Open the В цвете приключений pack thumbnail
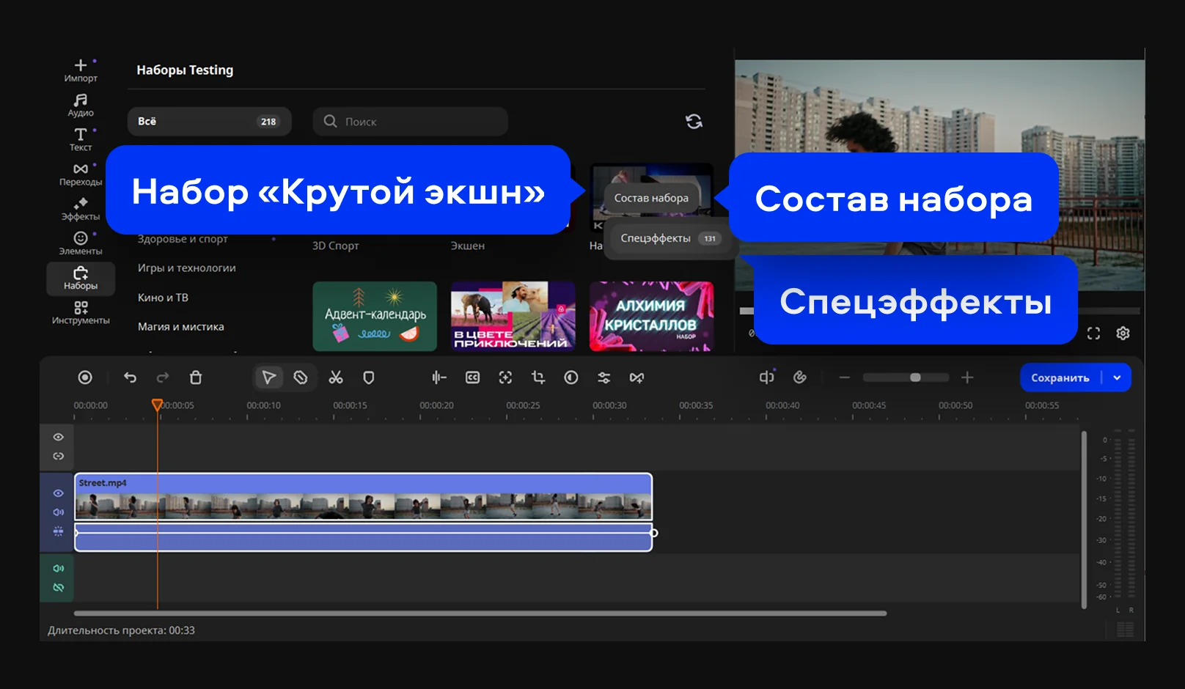 (513, 317)
